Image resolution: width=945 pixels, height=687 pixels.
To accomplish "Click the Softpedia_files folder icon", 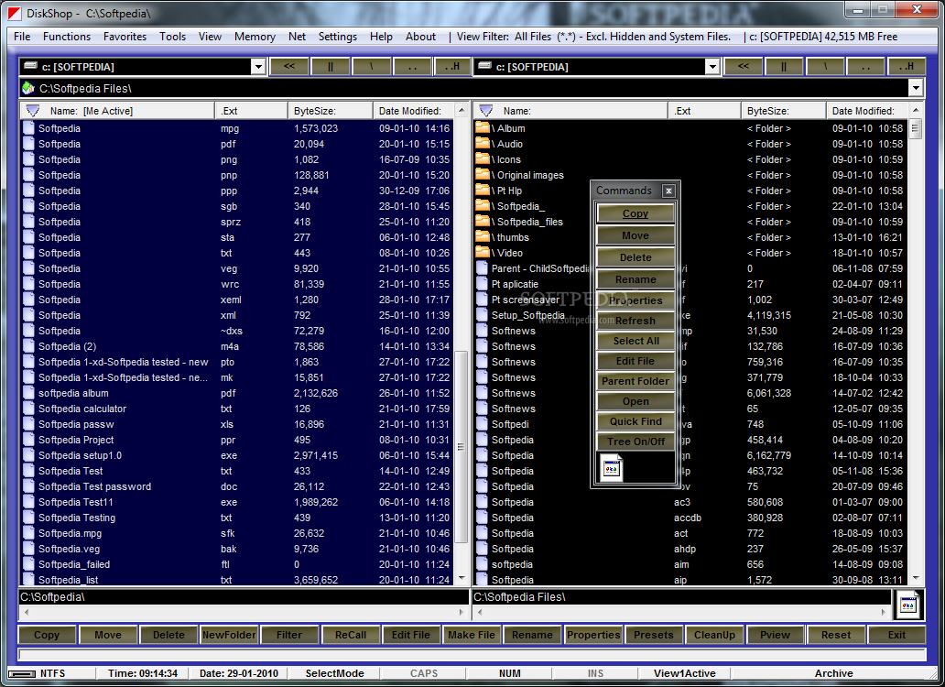I will (483, 221).
